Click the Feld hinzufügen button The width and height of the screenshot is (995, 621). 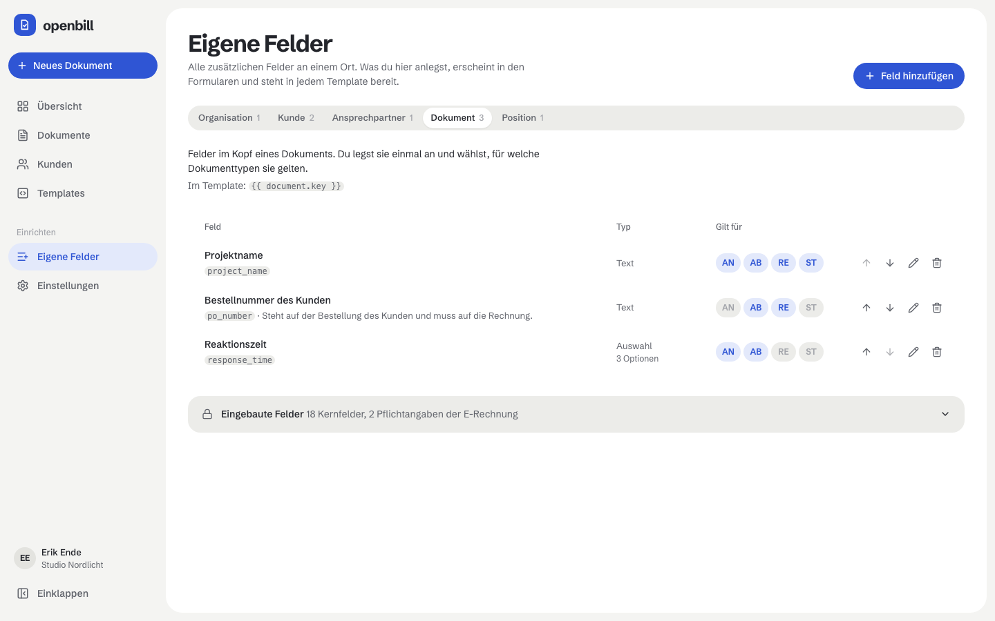909,76
